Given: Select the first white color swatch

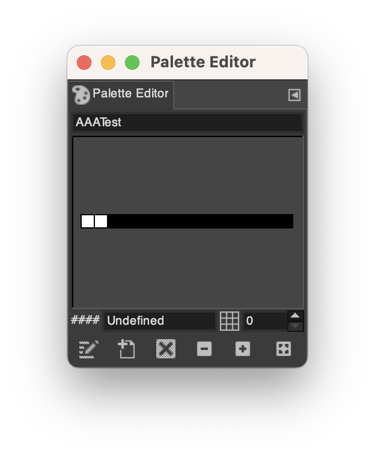Looking at the screenshot, I should 87,221.
